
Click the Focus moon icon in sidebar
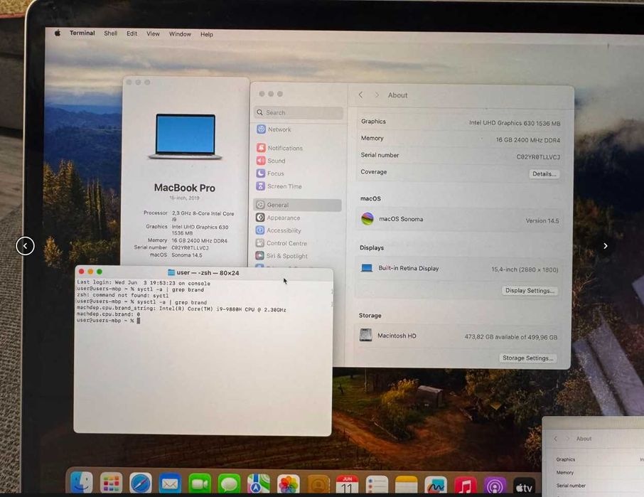click(260, 173)
